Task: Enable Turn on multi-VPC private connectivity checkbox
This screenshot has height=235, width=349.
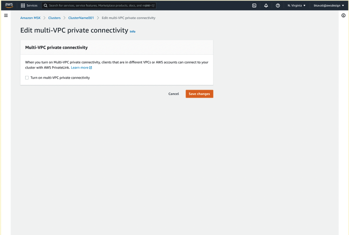Action: [x=27, y=78]
